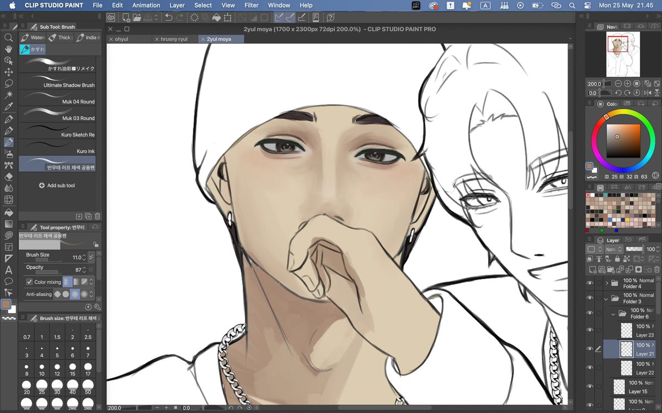This screenshot has width=662, height=413.
Task: Click the Fill toolbar icon
Action: click(x=217, y=18)
